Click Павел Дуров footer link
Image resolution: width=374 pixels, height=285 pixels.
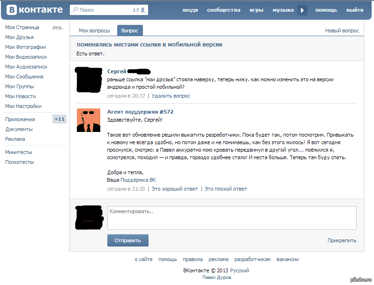217,277
